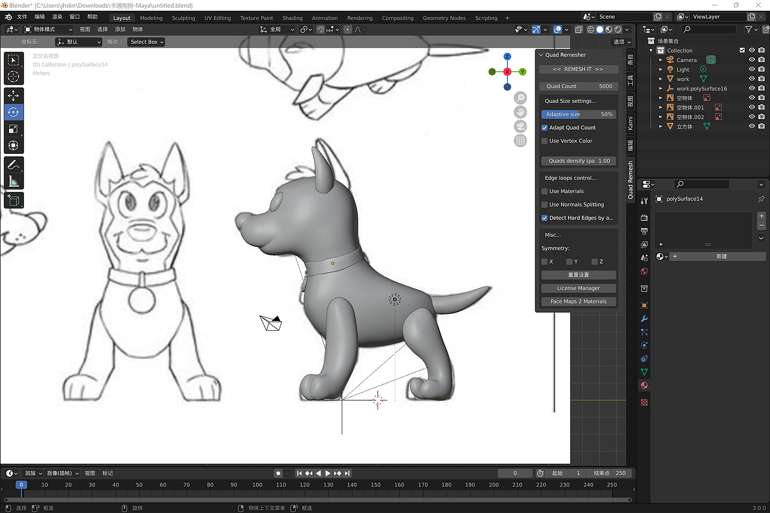Check Use Normals Splitting
Viewport: 770px width, 513px height.
[x=544, y=204]
